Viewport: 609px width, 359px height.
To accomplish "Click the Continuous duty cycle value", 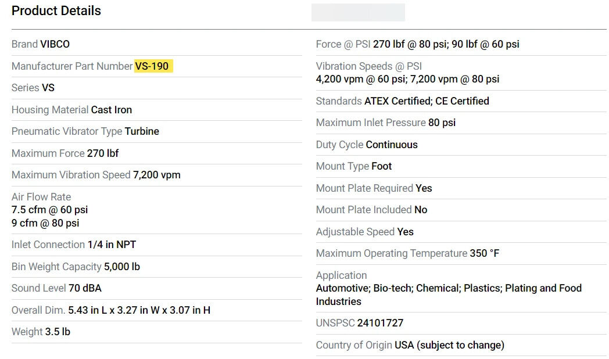I will tap(391, 145).
